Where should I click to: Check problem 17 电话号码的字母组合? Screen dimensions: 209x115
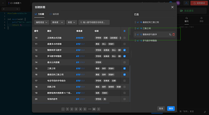125,81
